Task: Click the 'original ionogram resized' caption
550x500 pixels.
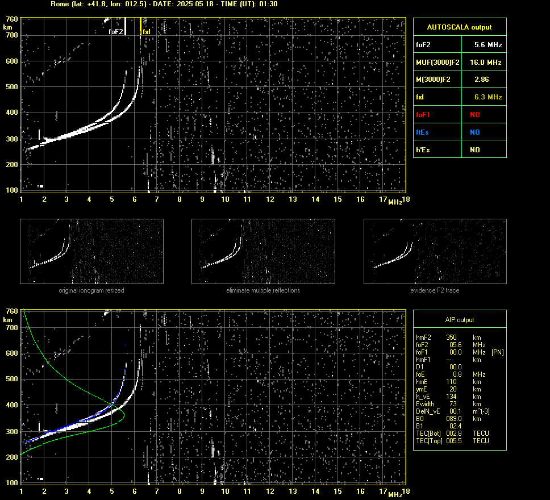Action: [91, 290]
